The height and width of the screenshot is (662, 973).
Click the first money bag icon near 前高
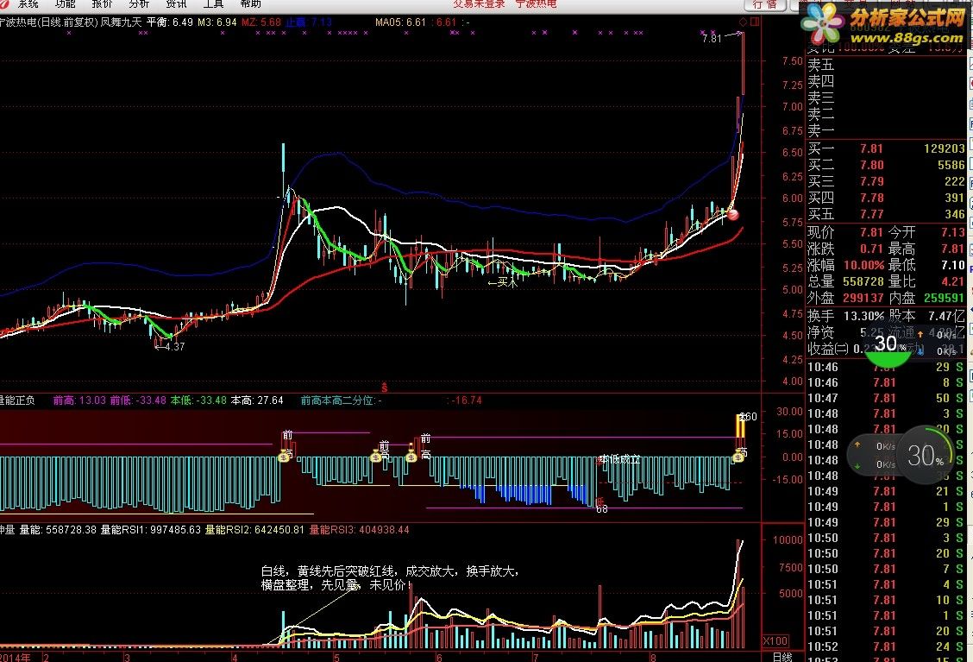(x=284, y=457)
